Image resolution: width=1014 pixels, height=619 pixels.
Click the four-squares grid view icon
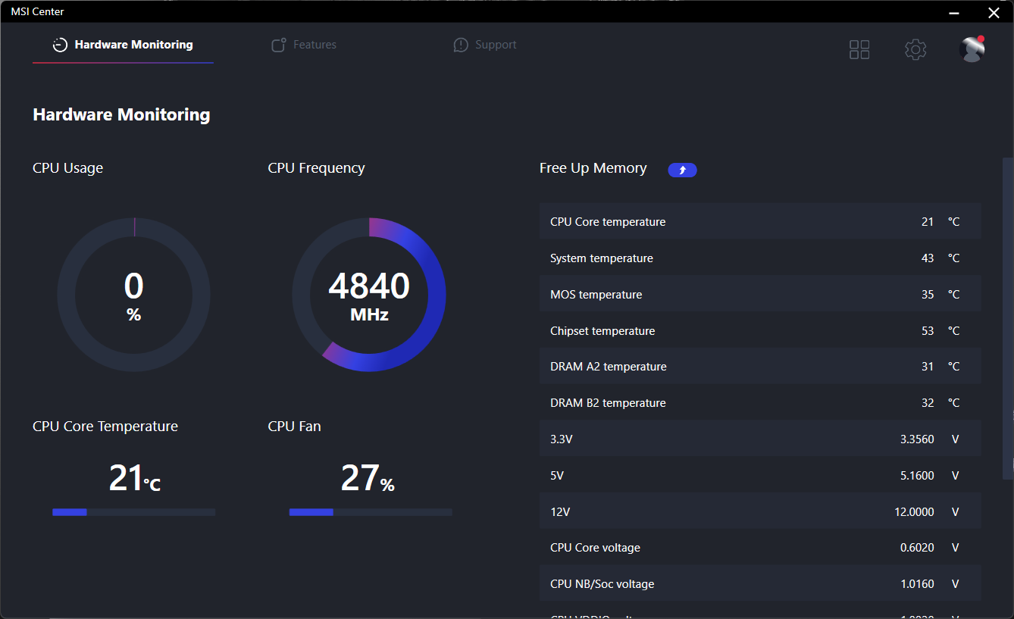(x=859, y=50)
